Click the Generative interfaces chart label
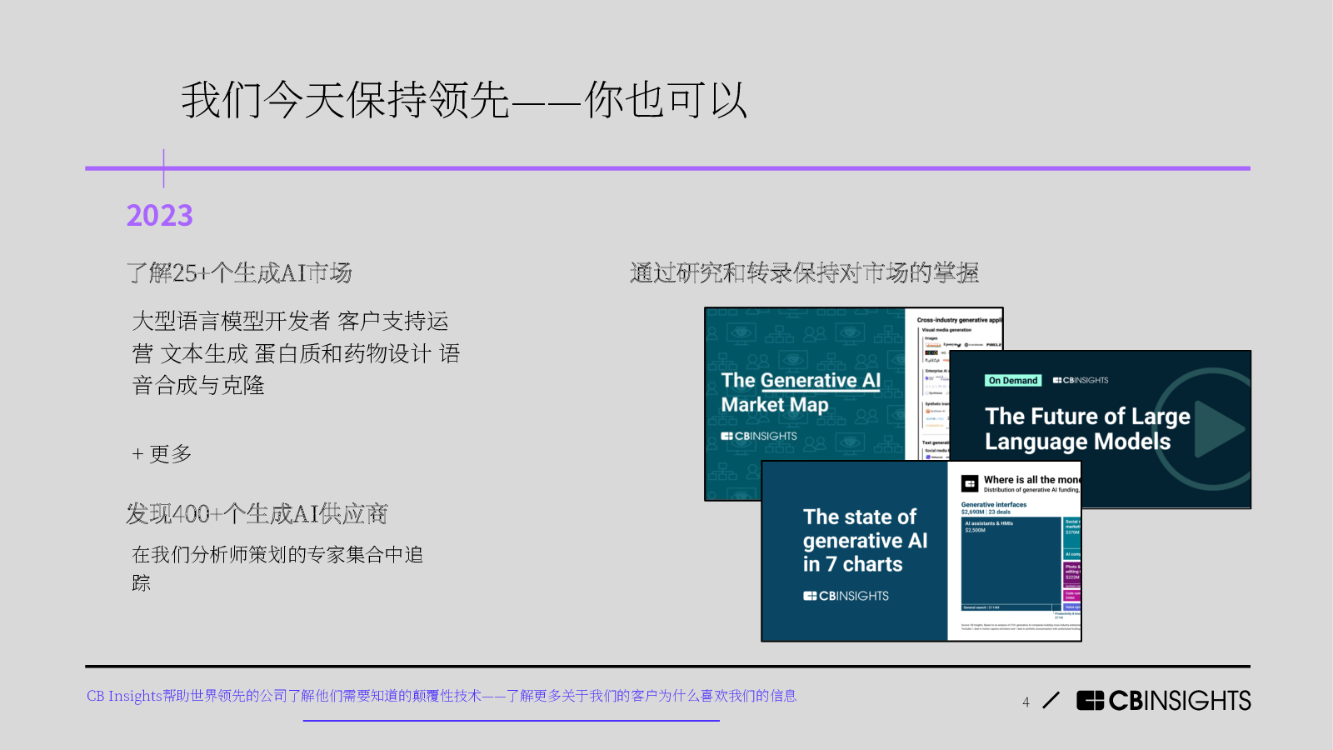The image size is (1333, 750). (x=994, y=504)
